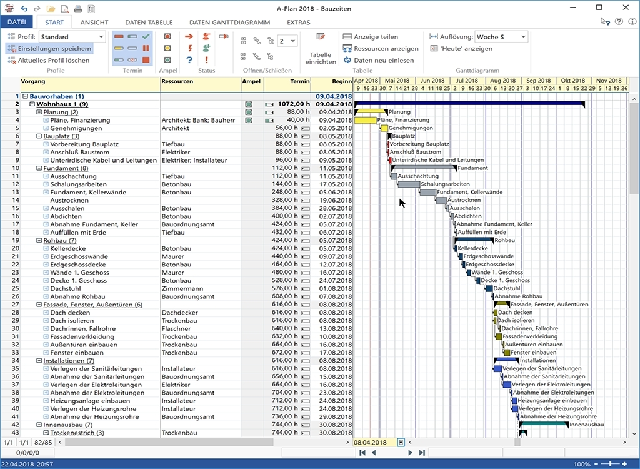
Task: Open the DATEN GANTTDIAGRAMM tab
Action: tap(229, 22)
